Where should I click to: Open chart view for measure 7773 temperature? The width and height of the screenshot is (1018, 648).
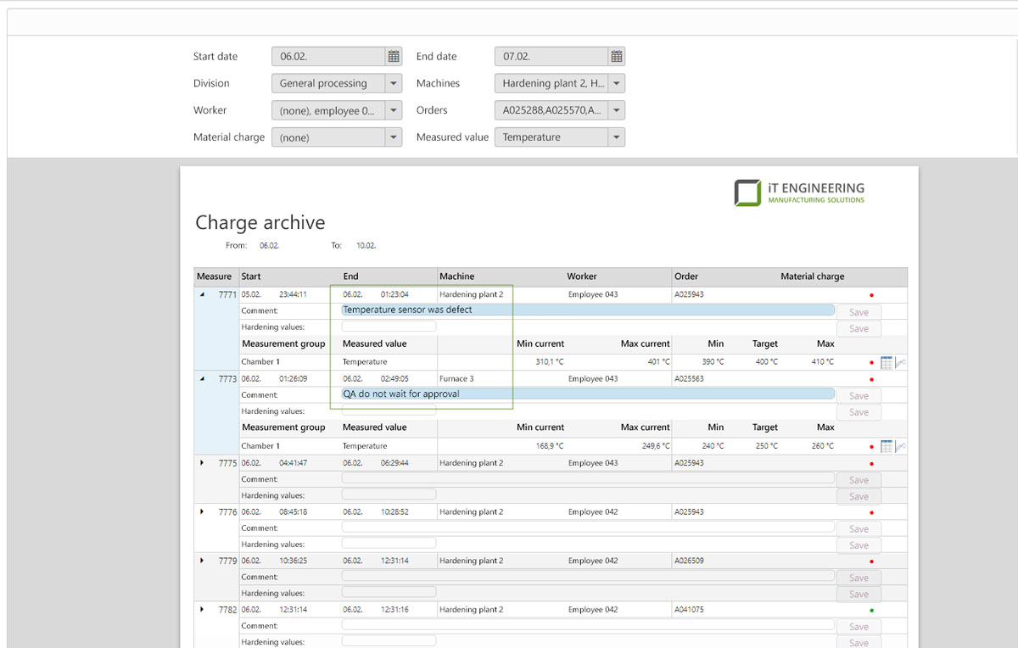click(900, 446)
